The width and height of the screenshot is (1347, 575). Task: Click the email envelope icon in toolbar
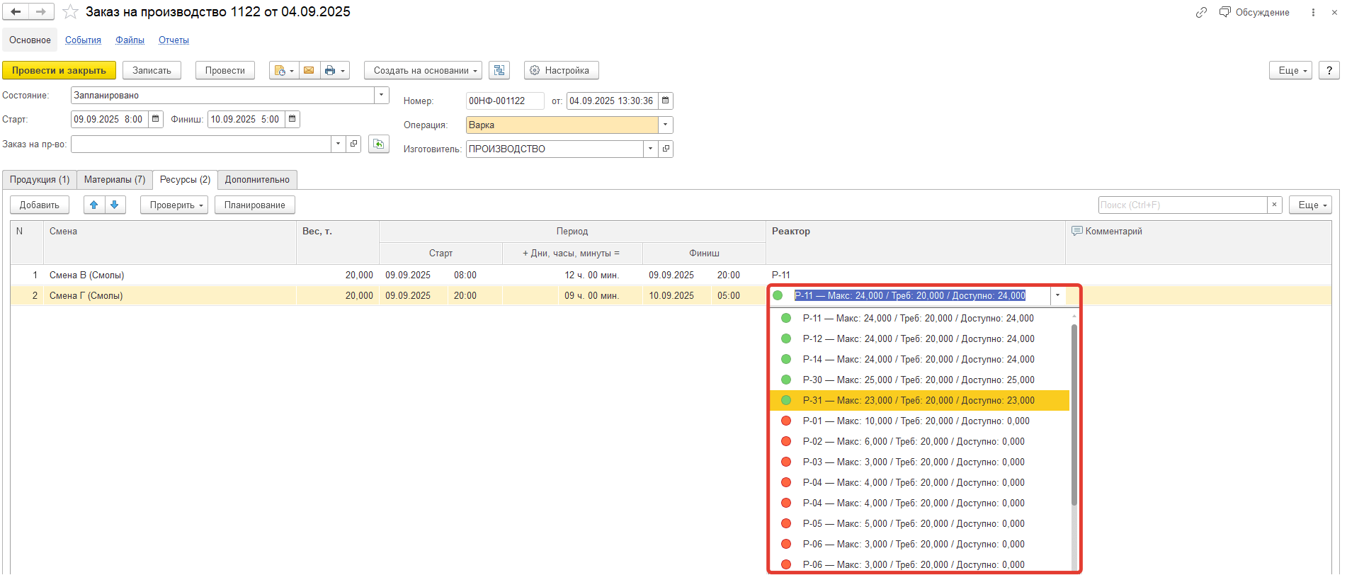[x=309, y=71]
